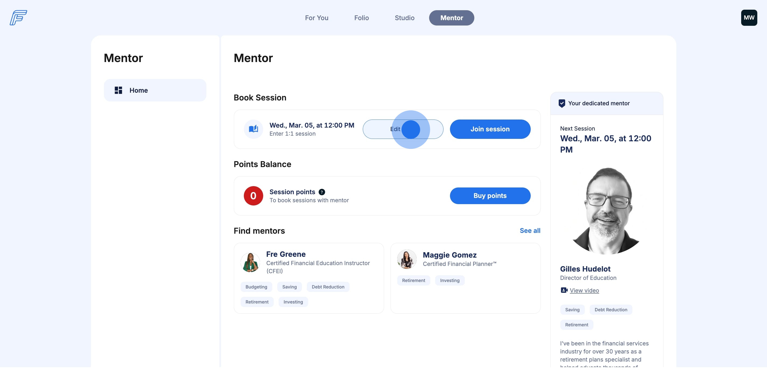The height and width of the screenshot is (372, 767).
Task: Click the book icon beside session date
Action: 253,129
